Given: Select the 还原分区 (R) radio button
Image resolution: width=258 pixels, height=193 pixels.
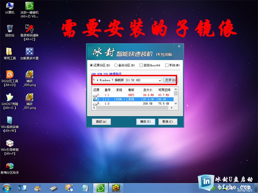Looking at the screenshot, I should 100,65.
